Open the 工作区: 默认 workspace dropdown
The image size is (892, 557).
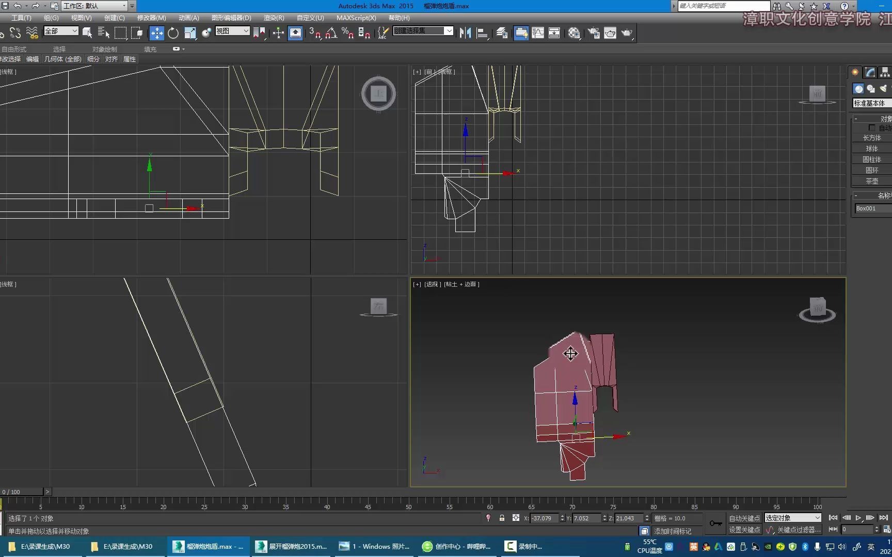coord(94,6)
